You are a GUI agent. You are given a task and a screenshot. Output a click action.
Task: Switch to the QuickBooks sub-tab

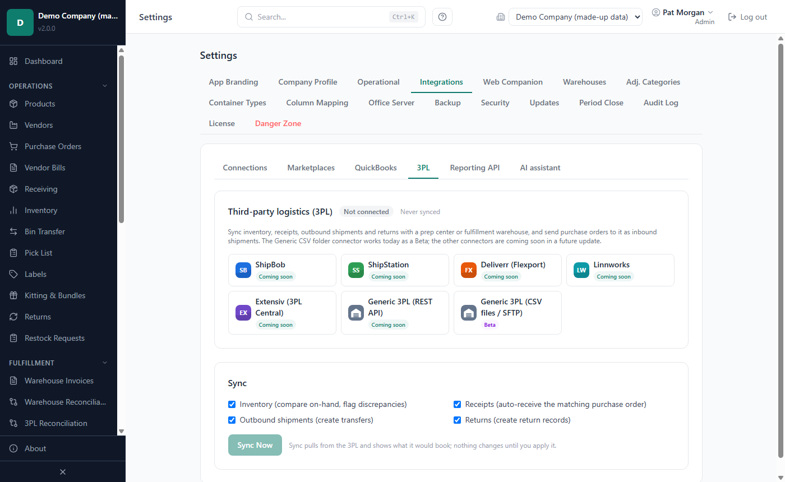click(x=376, y=168)
